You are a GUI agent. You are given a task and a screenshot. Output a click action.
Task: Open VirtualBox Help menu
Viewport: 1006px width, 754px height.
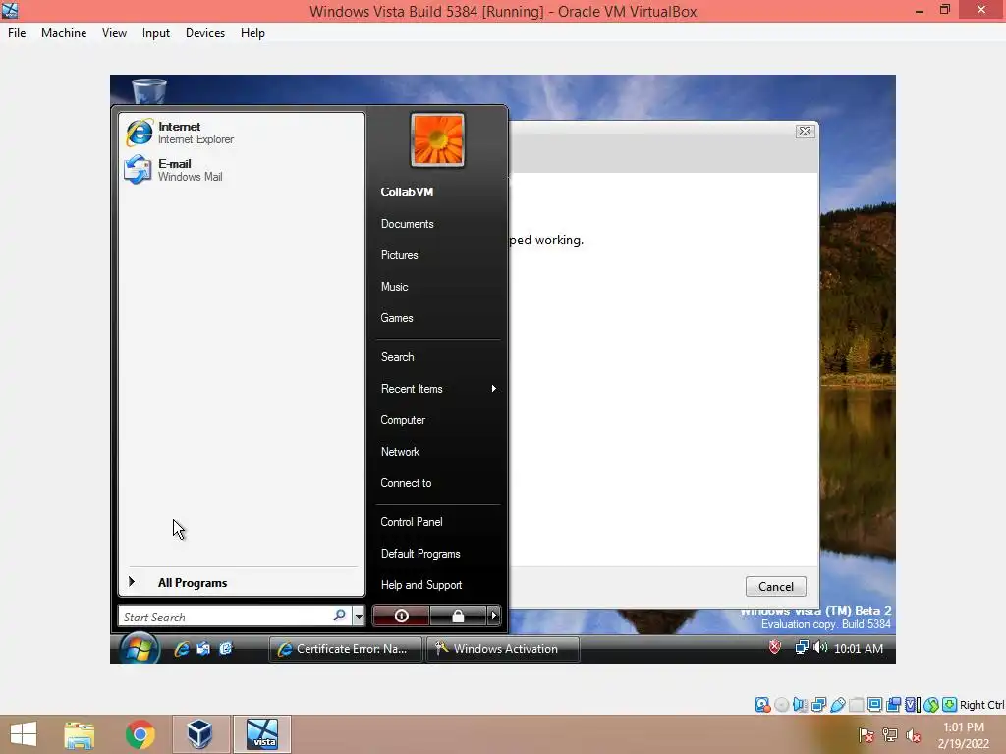pos(252,33)
